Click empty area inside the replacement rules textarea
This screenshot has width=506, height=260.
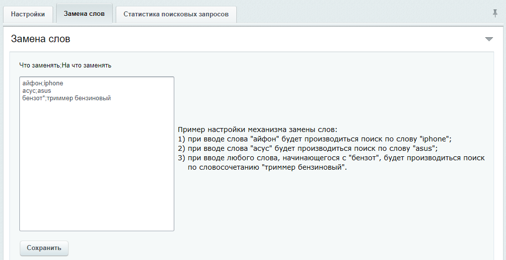pos(97,169)
